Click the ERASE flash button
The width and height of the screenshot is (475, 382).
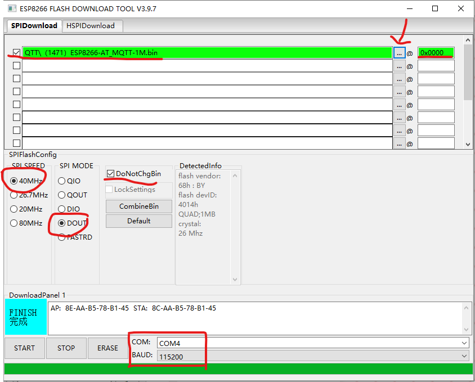pos(107,348)
